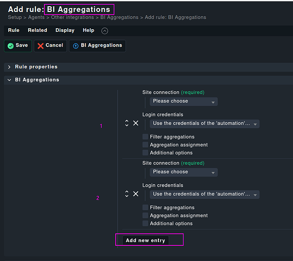Click the green Save checkmark icon

click(x=10, y=46)
